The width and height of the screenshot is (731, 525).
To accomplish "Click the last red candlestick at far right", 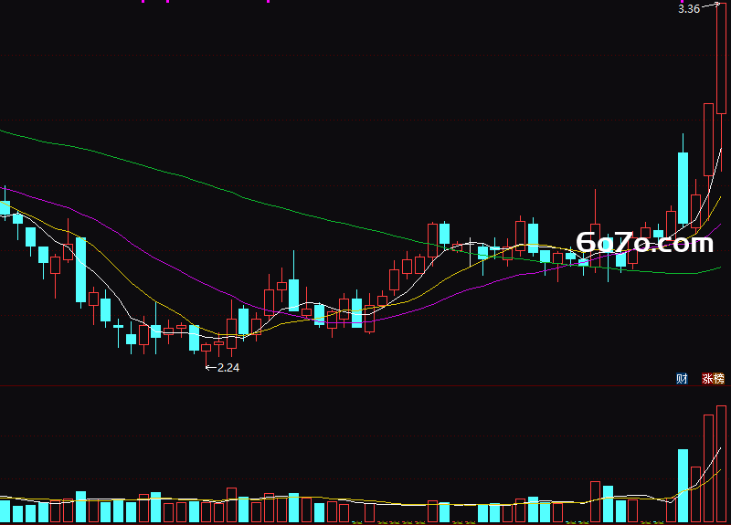I will coord(721,58).
